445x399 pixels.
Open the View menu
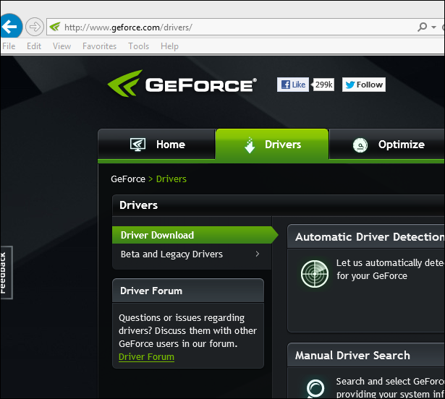[62, 46]
